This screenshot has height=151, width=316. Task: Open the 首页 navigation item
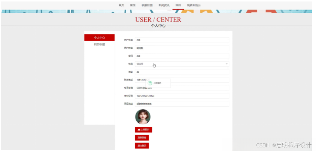121,5
